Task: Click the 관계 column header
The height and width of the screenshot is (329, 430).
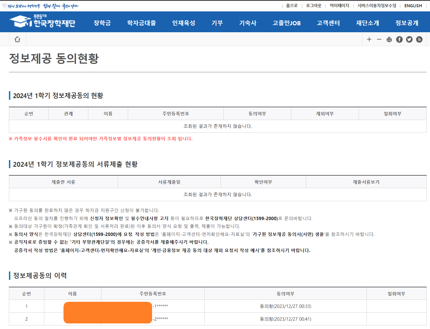Action: (68, 114)
